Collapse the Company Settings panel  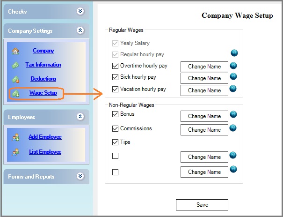(x=80, y=30)
